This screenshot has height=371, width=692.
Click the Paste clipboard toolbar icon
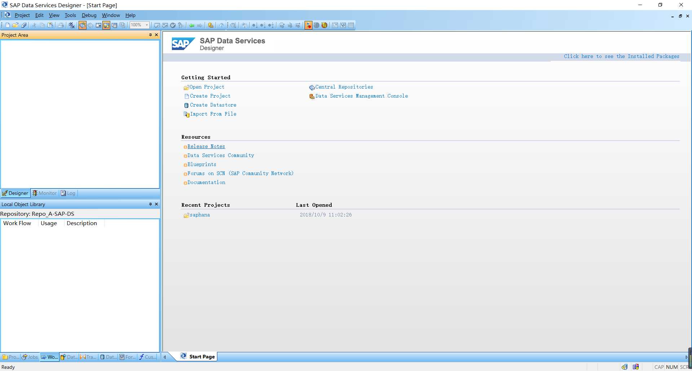tap(50, 25)
